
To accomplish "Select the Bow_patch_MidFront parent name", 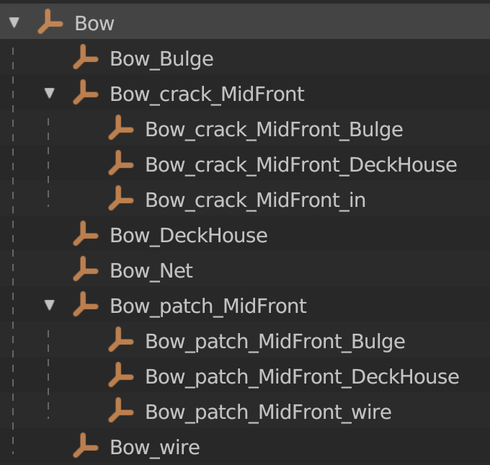I will (208, 306).
